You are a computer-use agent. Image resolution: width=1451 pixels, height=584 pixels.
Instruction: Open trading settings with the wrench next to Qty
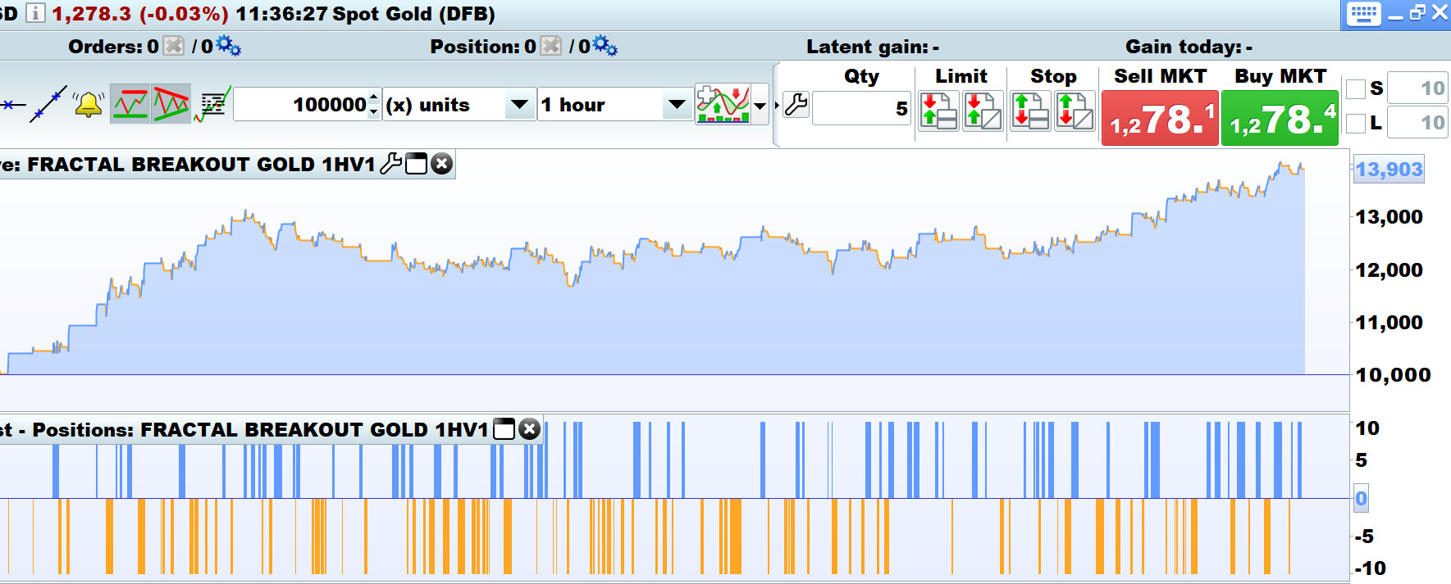point(796,105)
